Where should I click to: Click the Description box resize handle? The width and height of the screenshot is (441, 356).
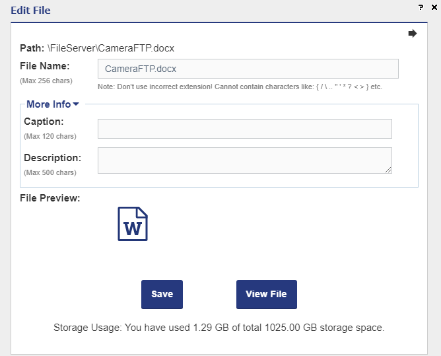pos(388,170)
